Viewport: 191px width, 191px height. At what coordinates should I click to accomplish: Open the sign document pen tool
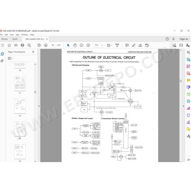140,45
